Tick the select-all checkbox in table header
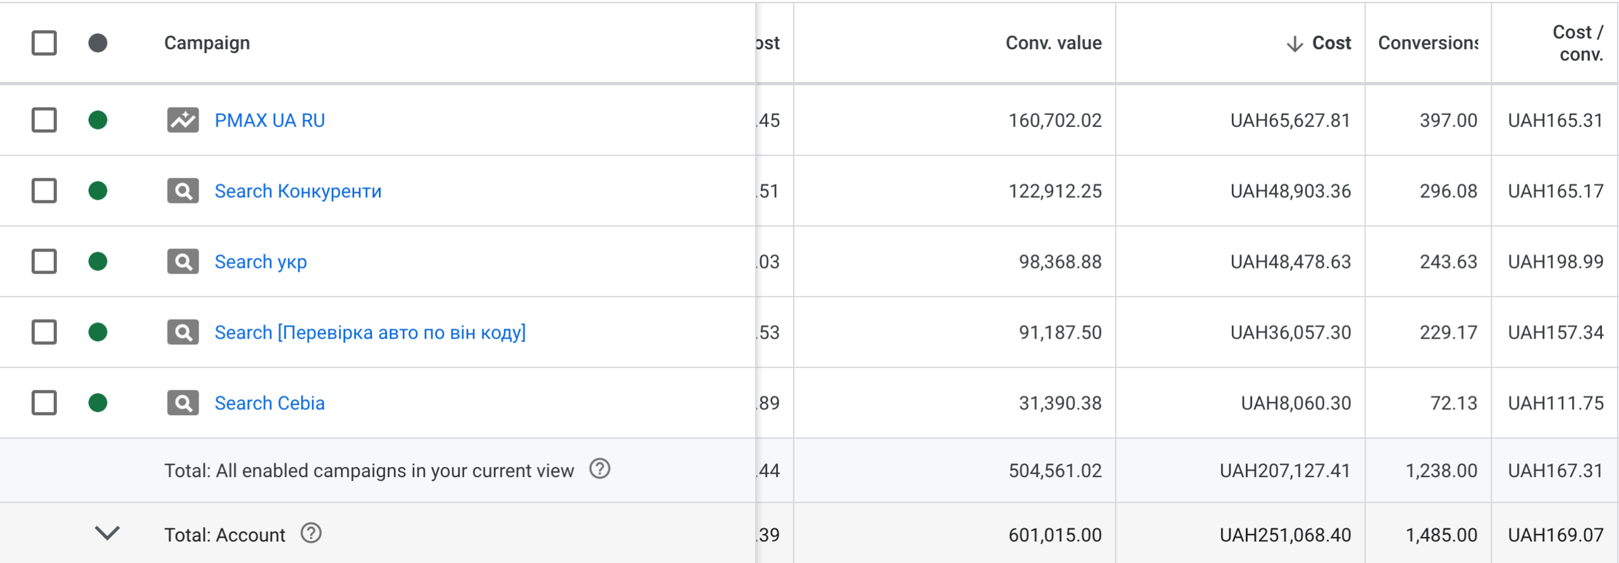Image resolution: width=1619 pixels, height=563 pixels. pyautogui.click(x=44, y=43)
